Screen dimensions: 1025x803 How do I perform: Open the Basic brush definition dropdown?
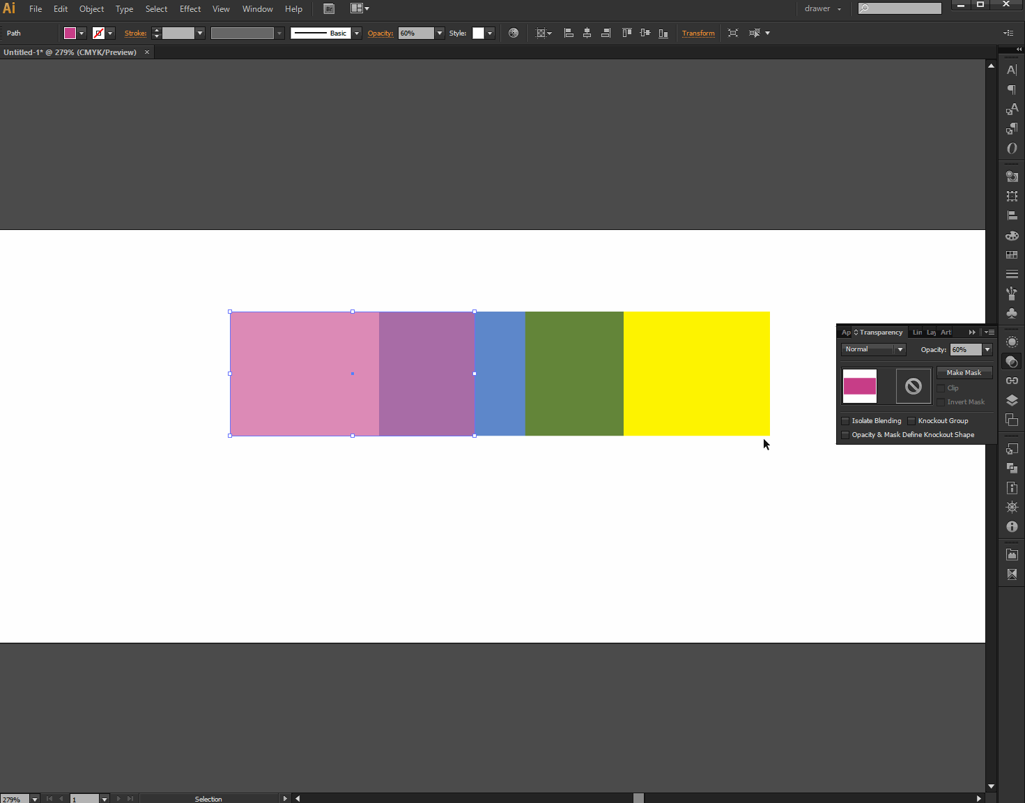pos(357,33)
